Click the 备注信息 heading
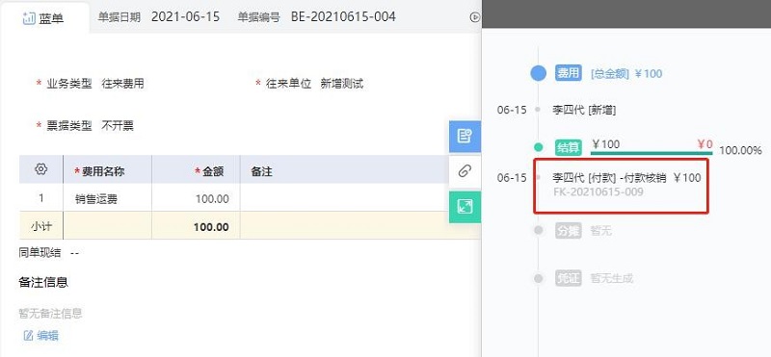 [x=43, y=282]
